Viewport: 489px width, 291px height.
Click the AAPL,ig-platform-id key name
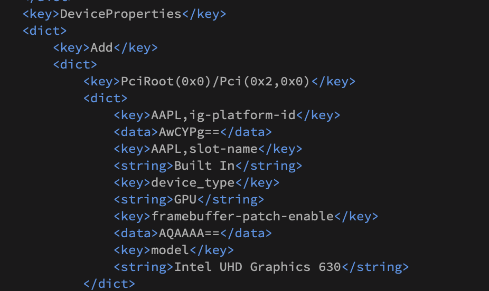coord(223,115)
